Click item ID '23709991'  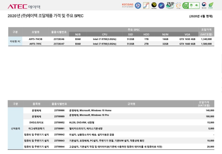(59, 128)
